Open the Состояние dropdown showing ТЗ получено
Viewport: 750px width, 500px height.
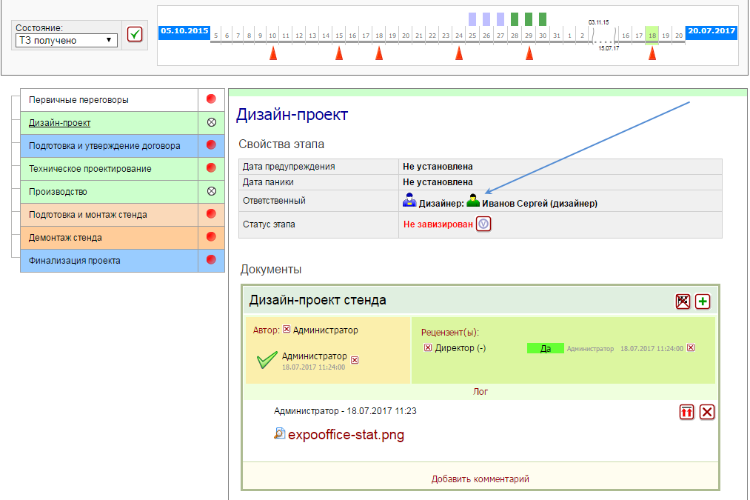click(x=66, y=41)
